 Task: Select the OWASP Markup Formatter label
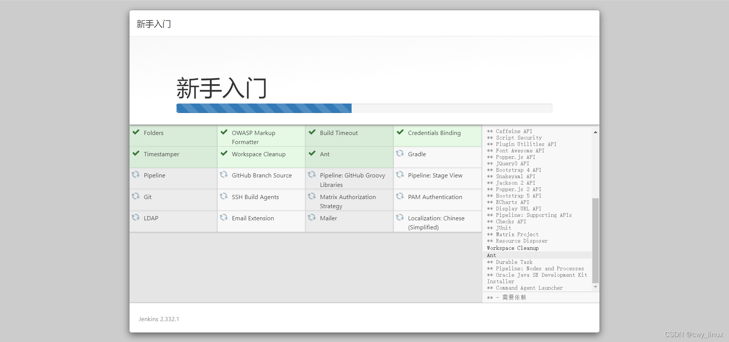[254, 138]
